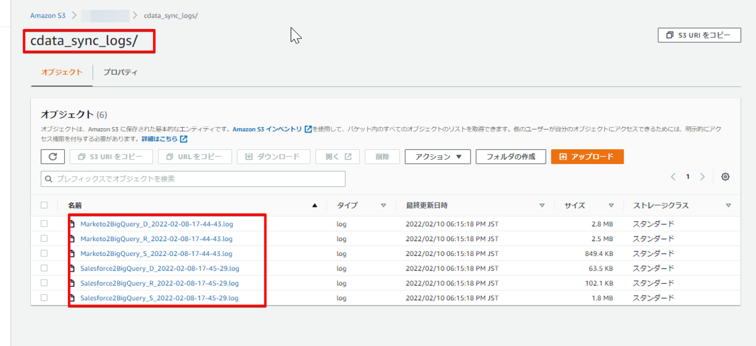756x346 pixels.
Task: Click external link icon after 詳細はこちら
Action: (183, 138)
